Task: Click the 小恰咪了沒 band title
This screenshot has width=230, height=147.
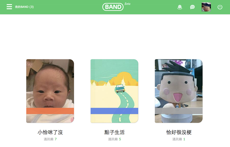Action: (50, 132)
